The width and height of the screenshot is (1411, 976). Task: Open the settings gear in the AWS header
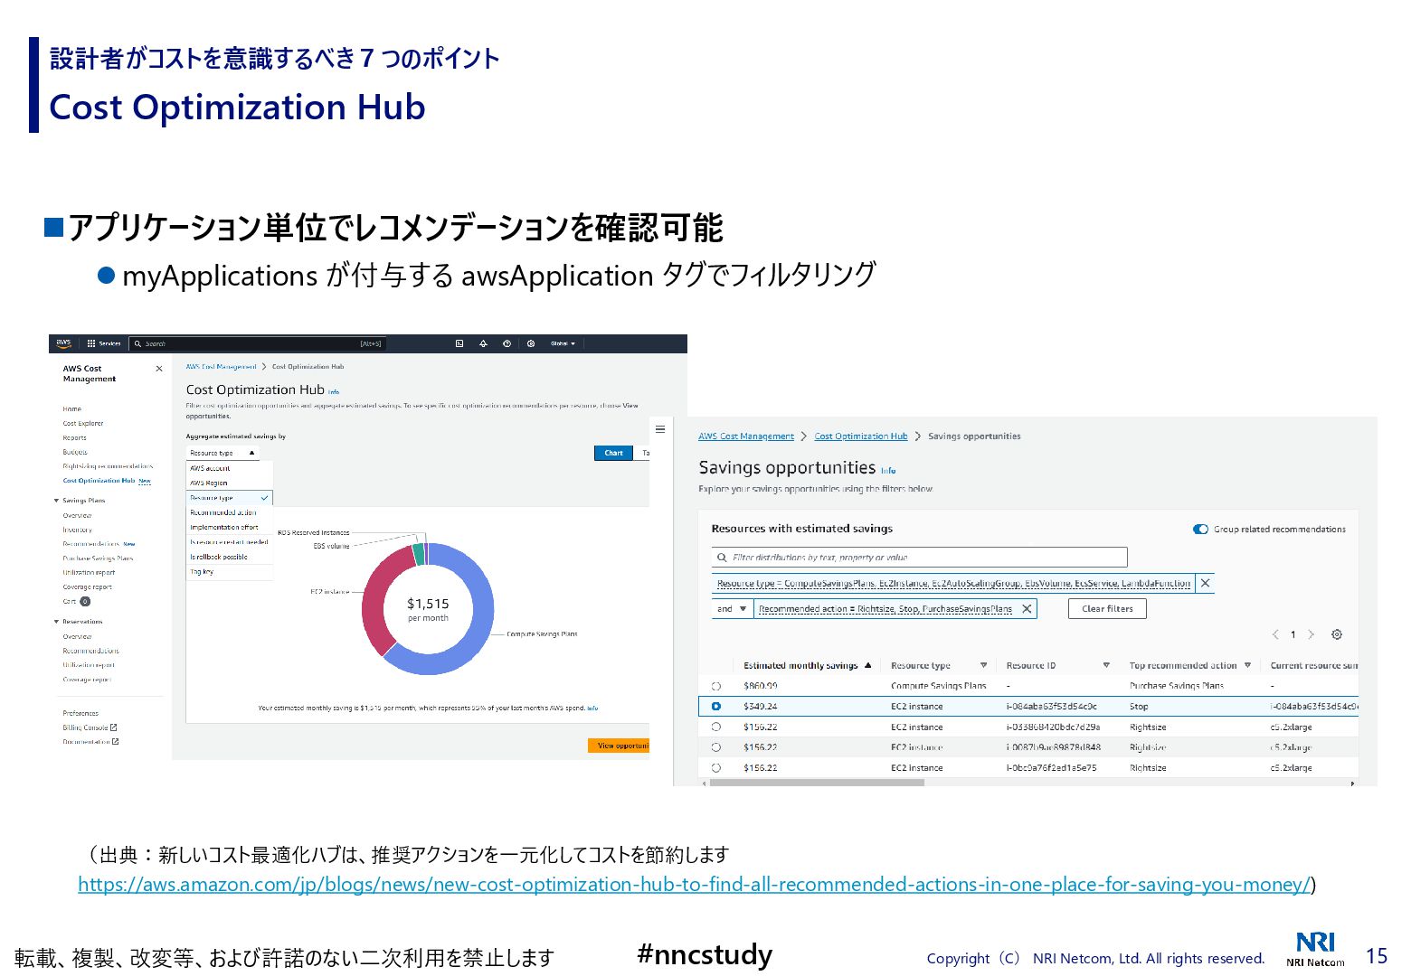[x=531, y=343]
